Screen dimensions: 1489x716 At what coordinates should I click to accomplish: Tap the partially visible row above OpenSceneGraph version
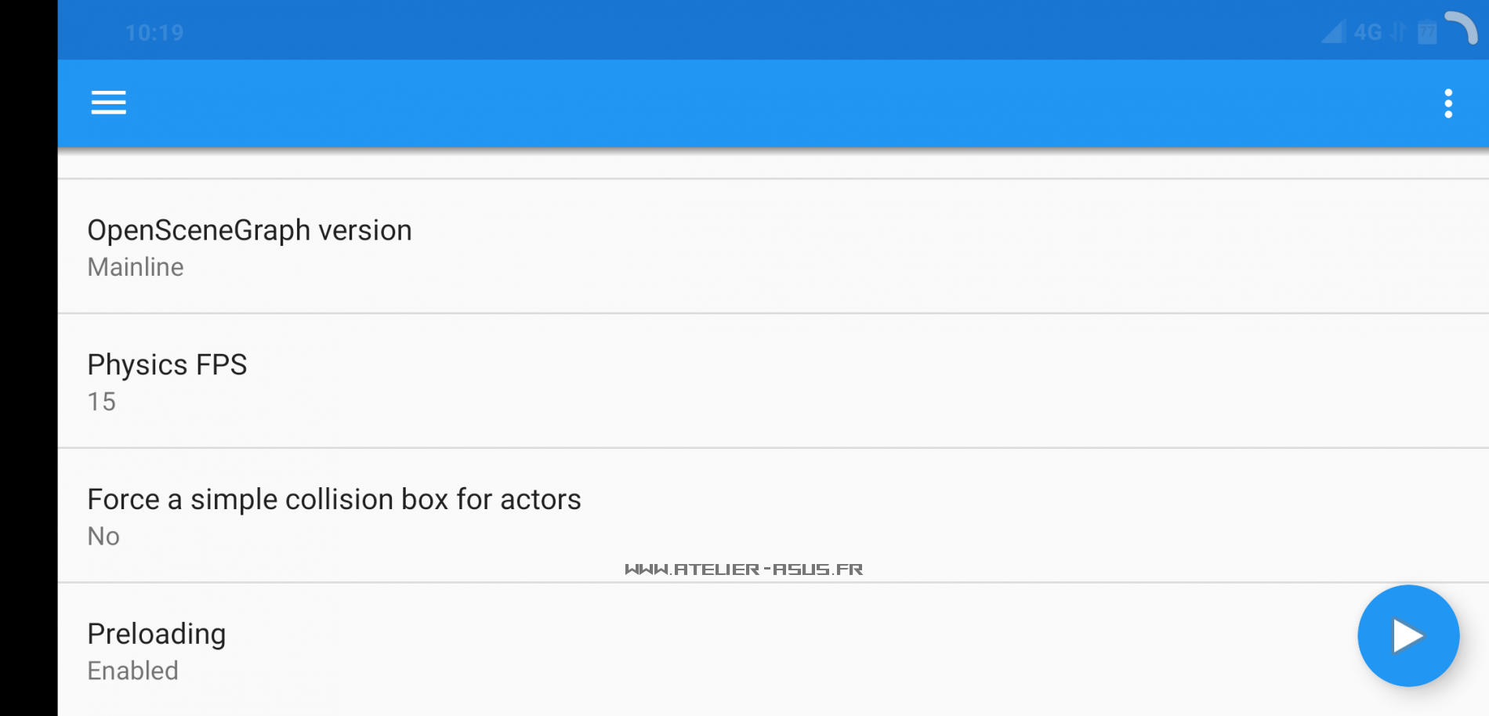coord(768,165)
